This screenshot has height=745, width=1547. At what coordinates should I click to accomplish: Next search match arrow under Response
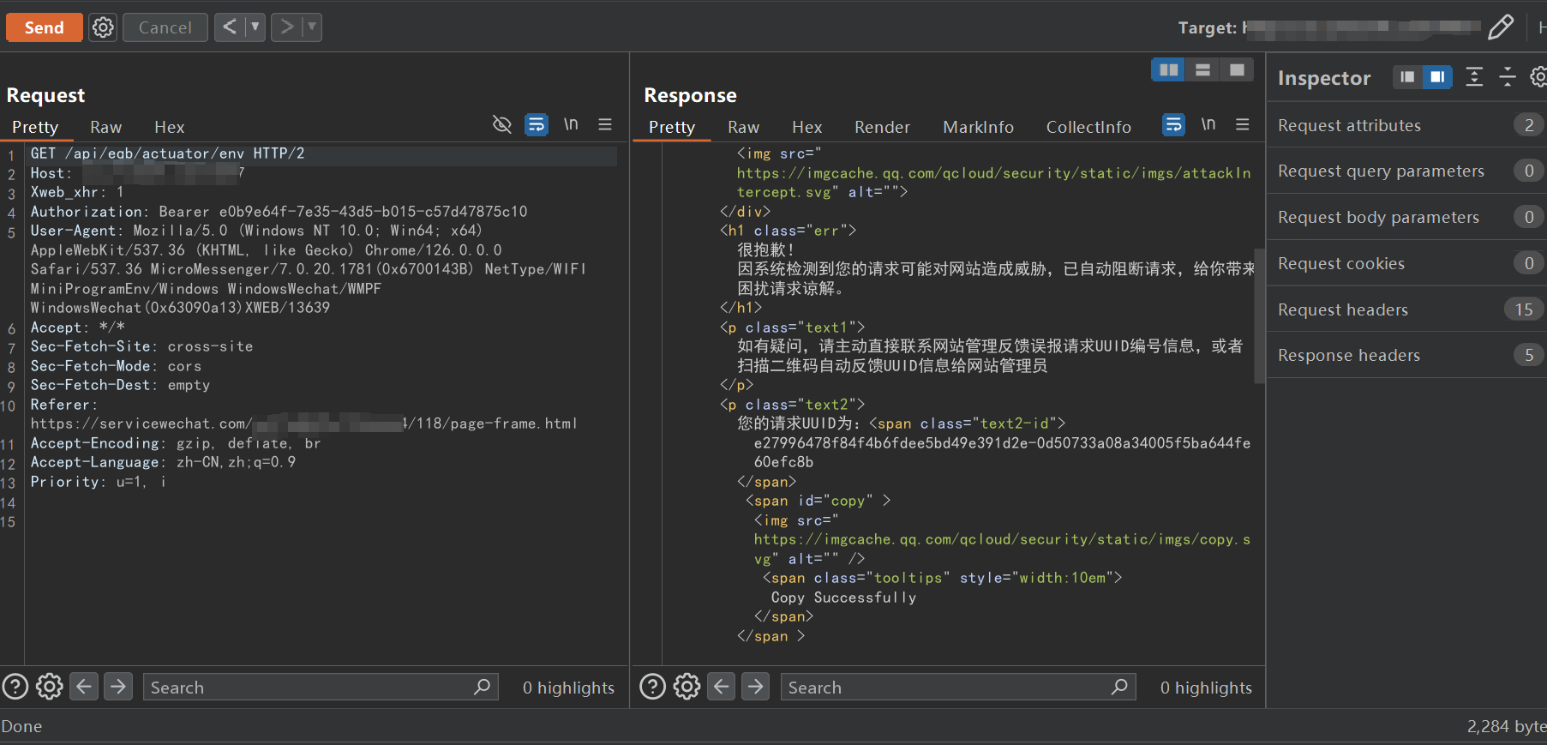[x=756, y=687]
